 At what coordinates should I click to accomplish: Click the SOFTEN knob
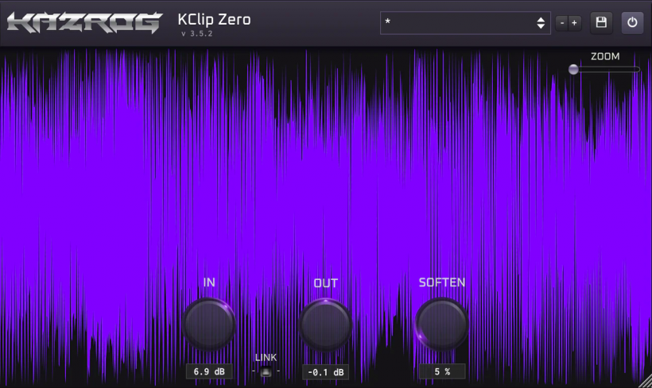click(x=442, y=324)
